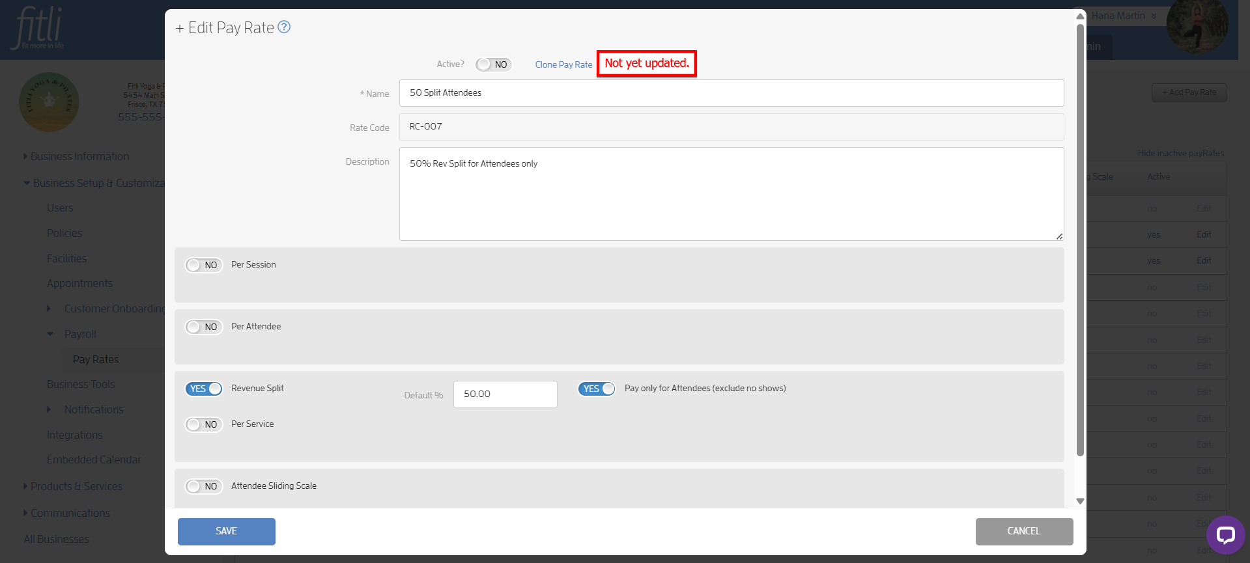Expand Communications in the sidebar

click(x=68, y=514)
